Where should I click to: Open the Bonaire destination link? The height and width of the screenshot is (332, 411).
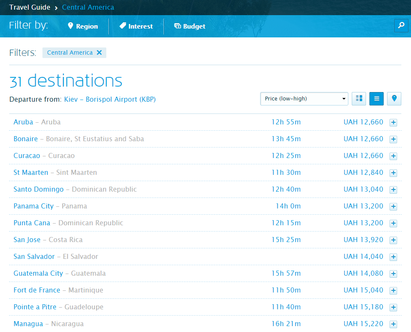pyautogui.click(x=26, y=139)
